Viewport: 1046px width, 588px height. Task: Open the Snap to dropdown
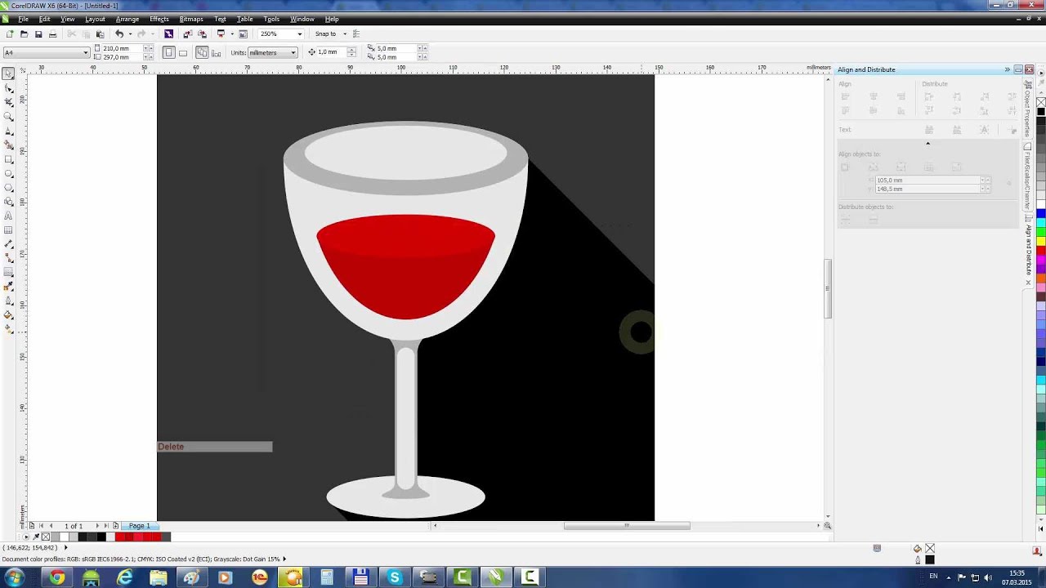point(344,34)
